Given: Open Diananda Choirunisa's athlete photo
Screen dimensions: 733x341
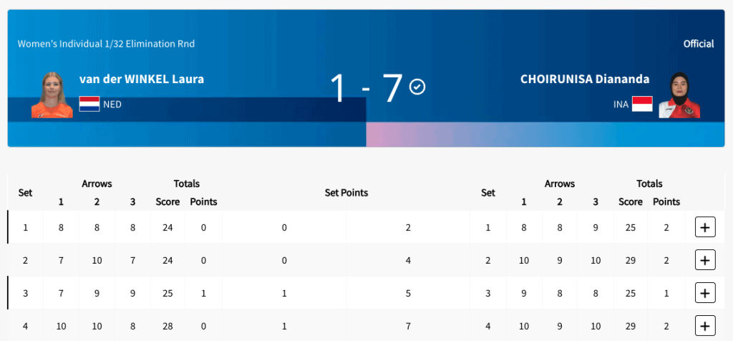Looking at the screenshot, I should 679,95.
